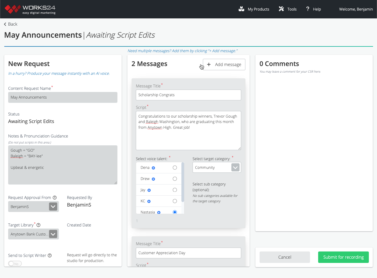
Task: Click Need multiple messages hint text
Action: [x=183, y=51]
